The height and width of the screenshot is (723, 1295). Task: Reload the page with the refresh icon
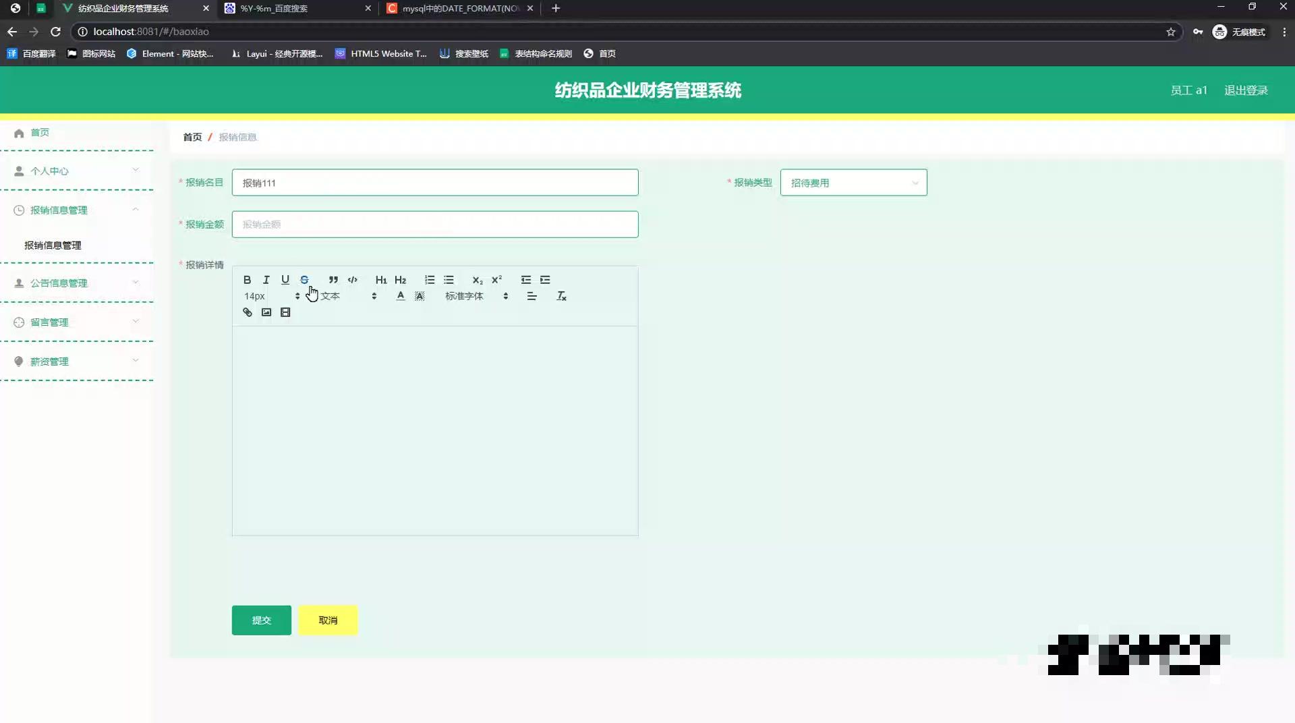coord(56,32)
